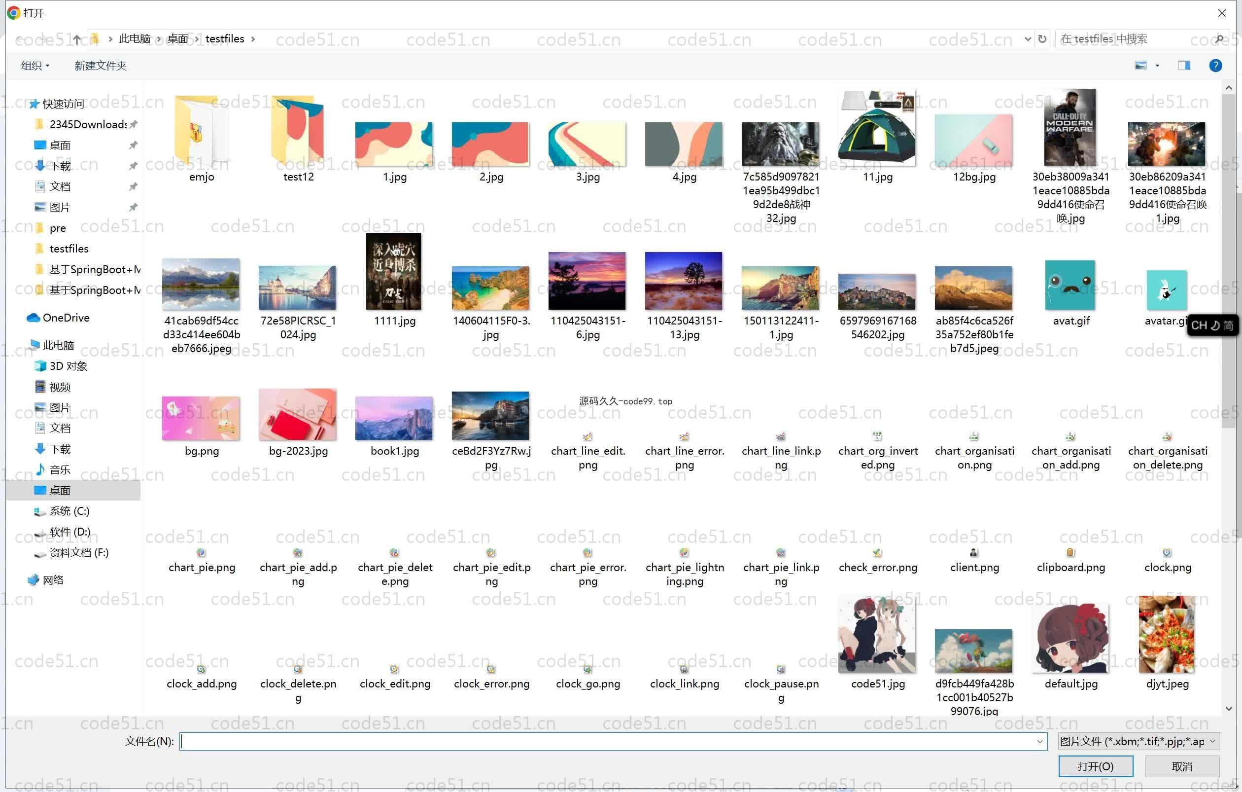Select clock.png icon
Screen dimensions: 1242x792
pyautogui.click(x=1167, y=553)
